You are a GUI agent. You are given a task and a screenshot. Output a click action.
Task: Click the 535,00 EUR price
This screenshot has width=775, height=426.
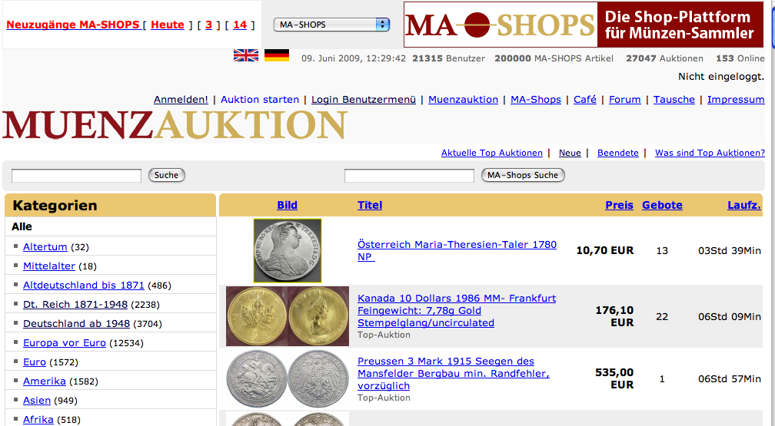(614, 378)
